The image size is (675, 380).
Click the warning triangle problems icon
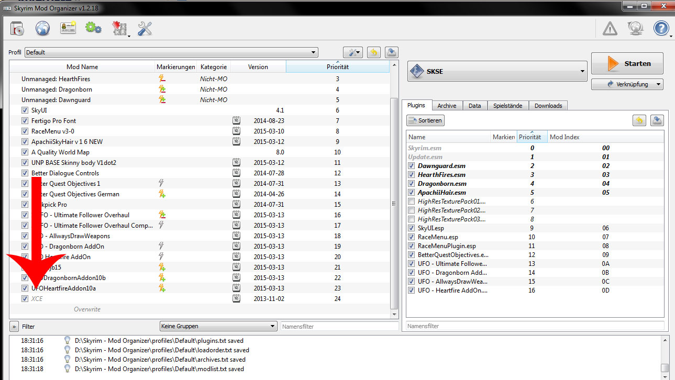(610, 29)
